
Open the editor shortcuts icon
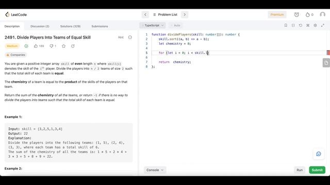(308, 25)
